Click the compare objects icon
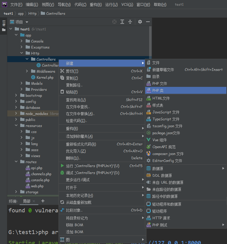The width and height of the screenshot is (227, 244). pos(62,210)
